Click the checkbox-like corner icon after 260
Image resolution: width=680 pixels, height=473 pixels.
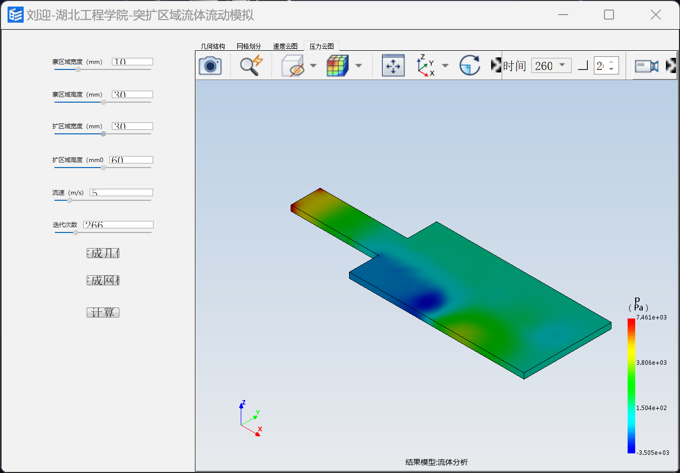pos(583,65)
